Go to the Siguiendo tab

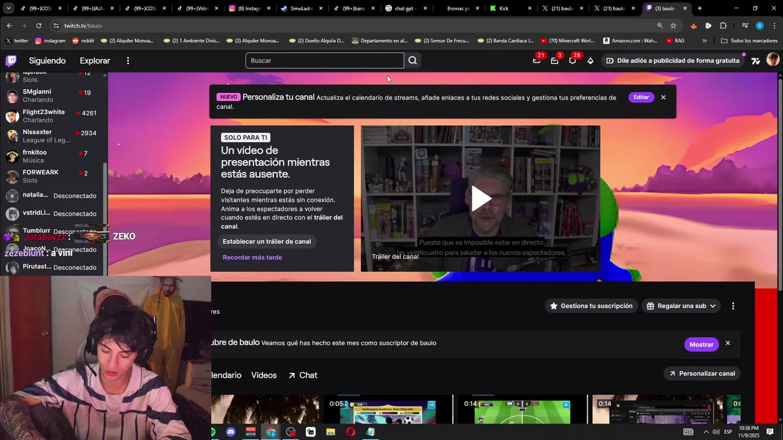(47, 61)
